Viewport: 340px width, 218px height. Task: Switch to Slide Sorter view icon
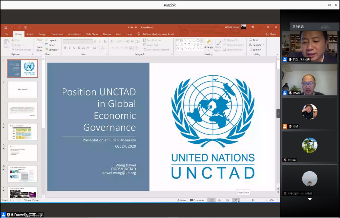pos(219,200)
